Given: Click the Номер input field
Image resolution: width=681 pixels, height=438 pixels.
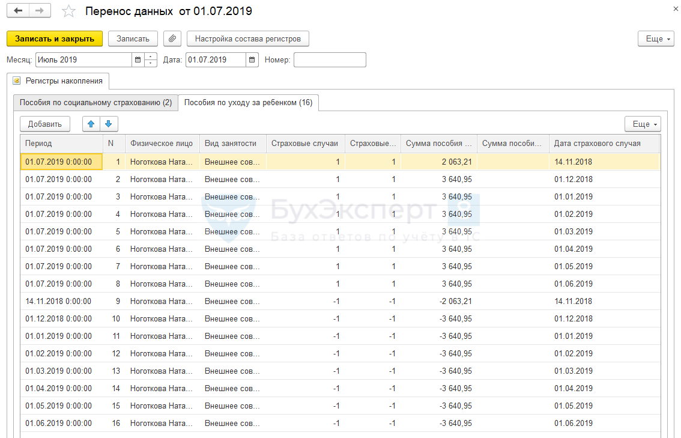Looking at the screenshot, I should coord(329,60).
